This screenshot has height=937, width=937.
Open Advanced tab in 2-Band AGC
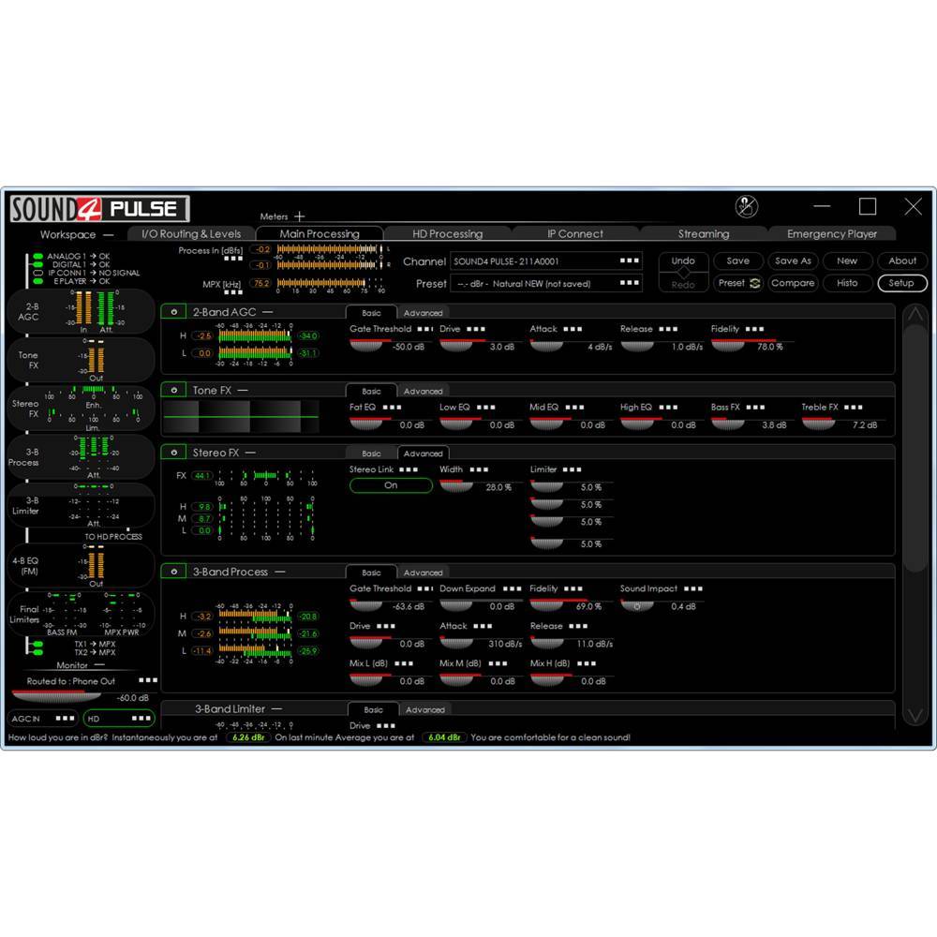coord(424,313)
